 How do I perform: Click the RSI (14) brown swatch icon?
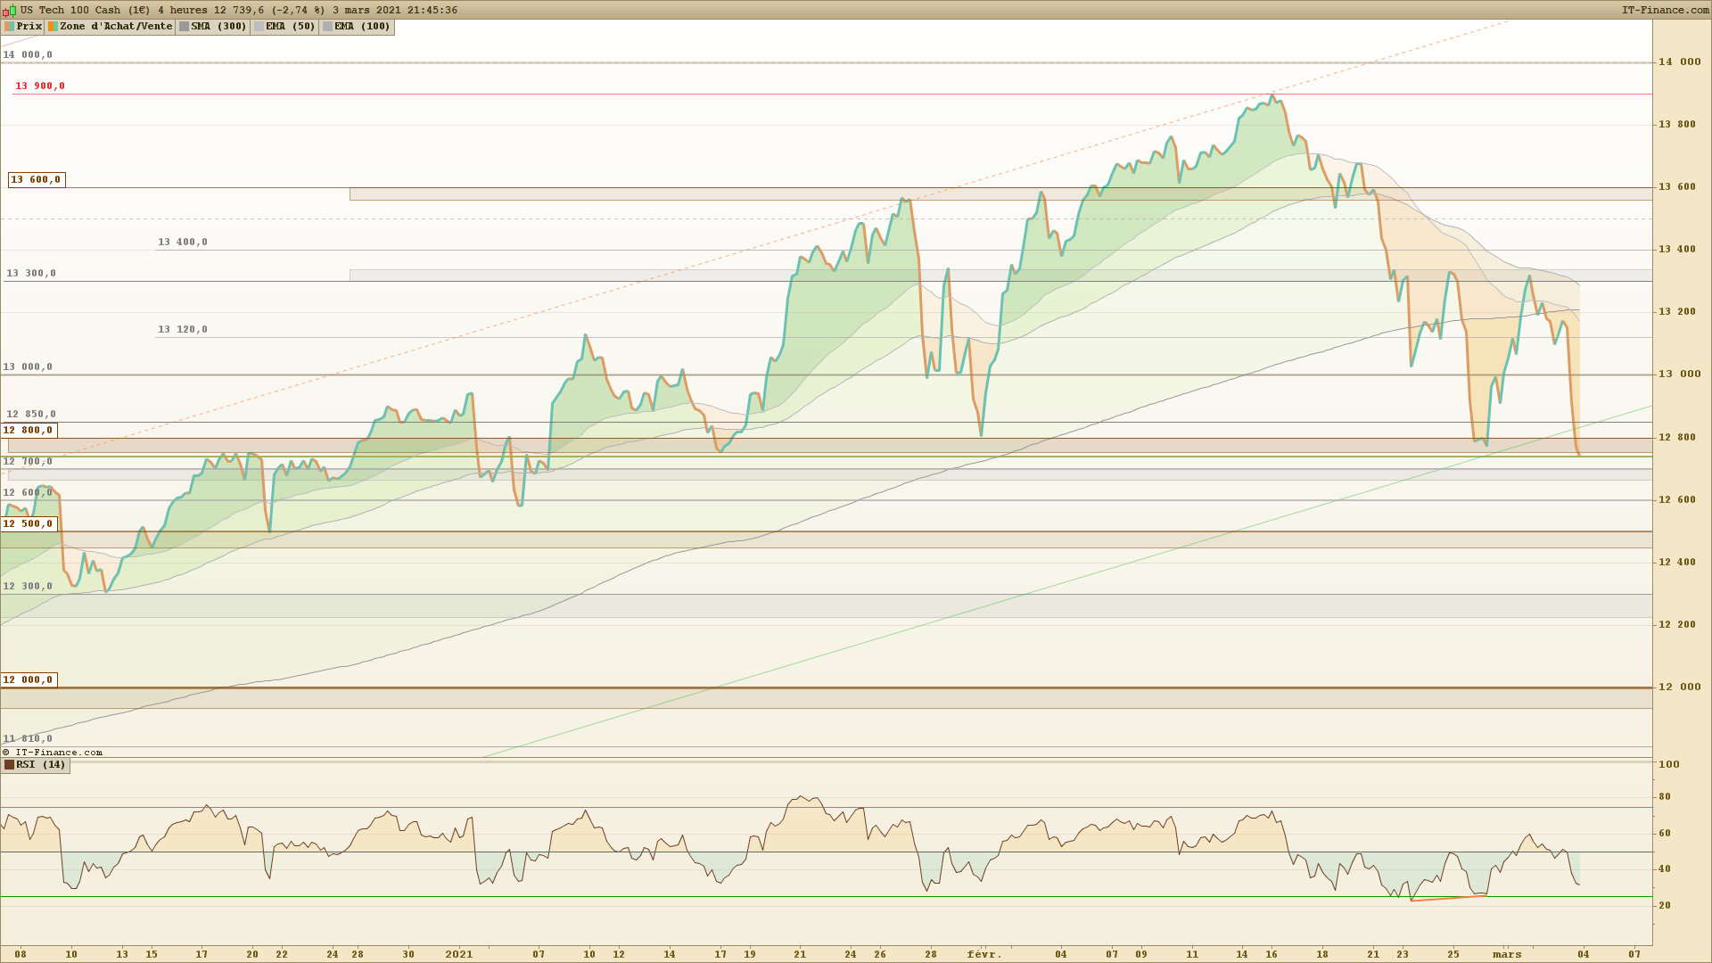(x=9, y=765)
